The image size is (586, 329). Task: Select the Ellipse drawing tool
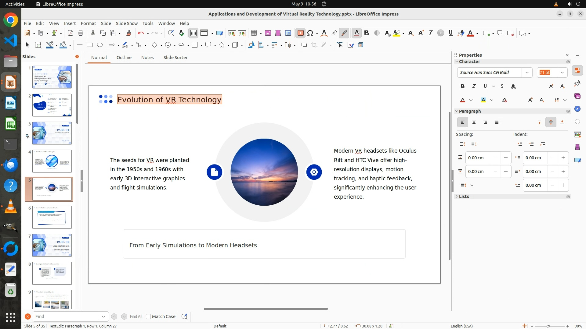pos(100,45)
